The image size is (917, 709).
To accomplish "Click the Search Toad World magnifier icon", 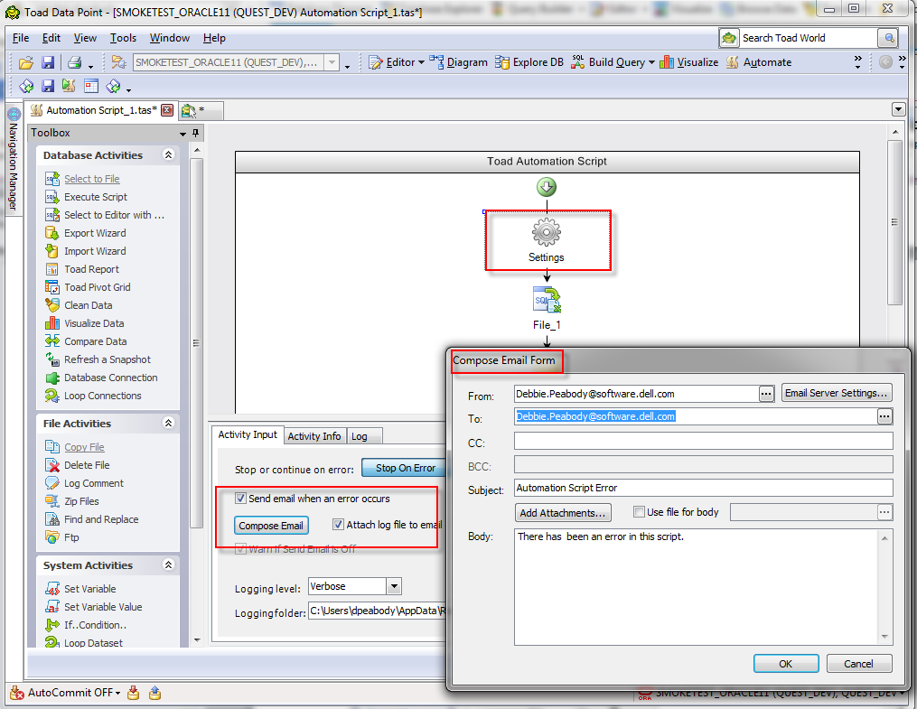I will [888, 39].
